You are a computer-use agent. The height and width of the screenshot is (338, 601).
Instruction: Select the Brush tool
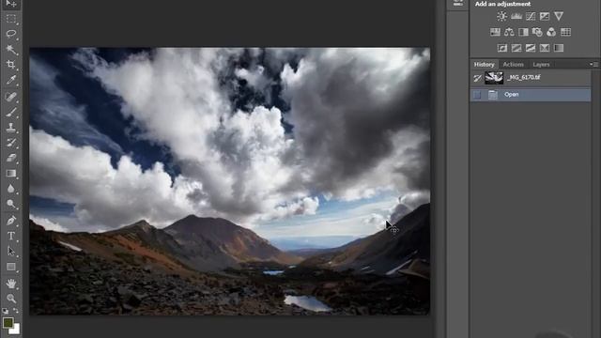coord(10,112)
